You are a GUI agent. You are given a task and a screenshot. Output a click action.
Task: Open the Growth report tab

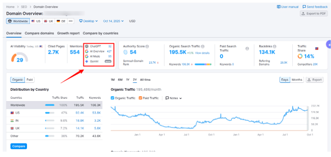coord(69,33)
